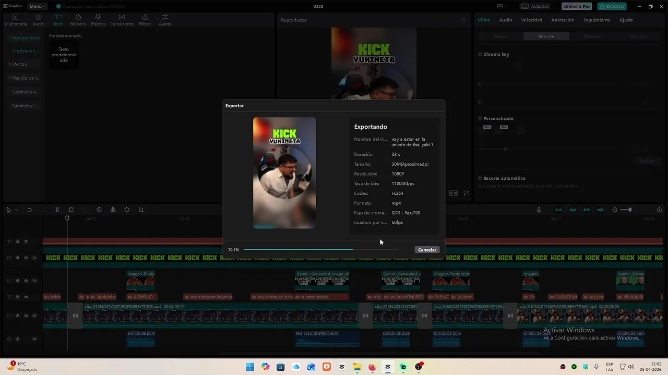Click the volume icon in system tray
This screenshot has height=375, width=668.
pyautogui.click(x=630, y=367)
